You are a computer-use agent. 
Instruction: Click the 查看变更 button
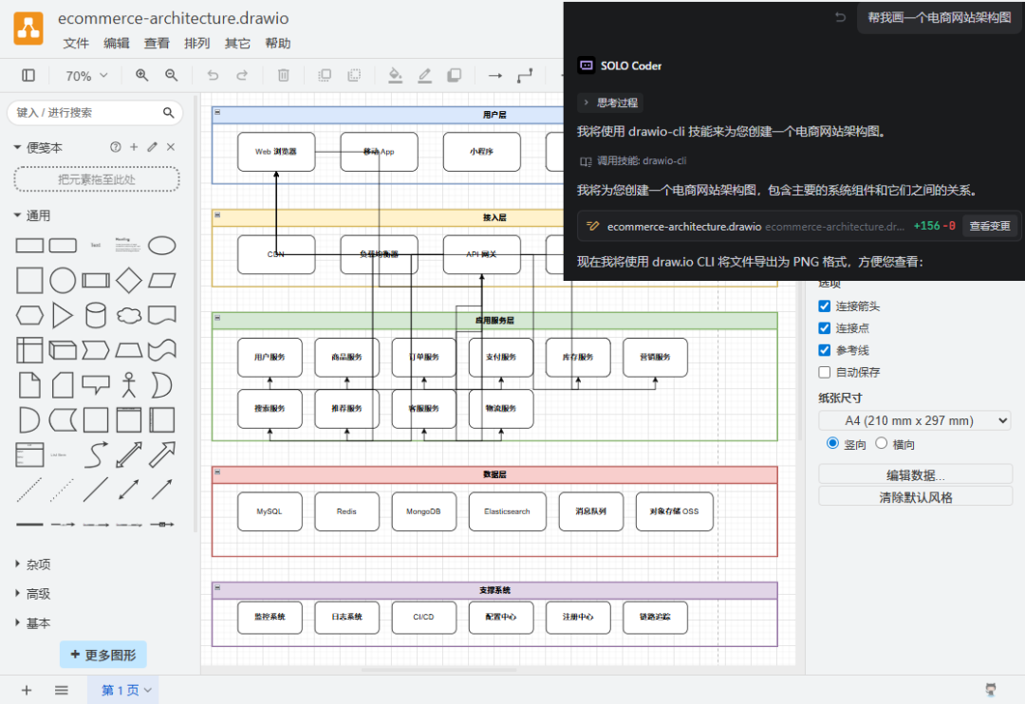click(990, 226)
